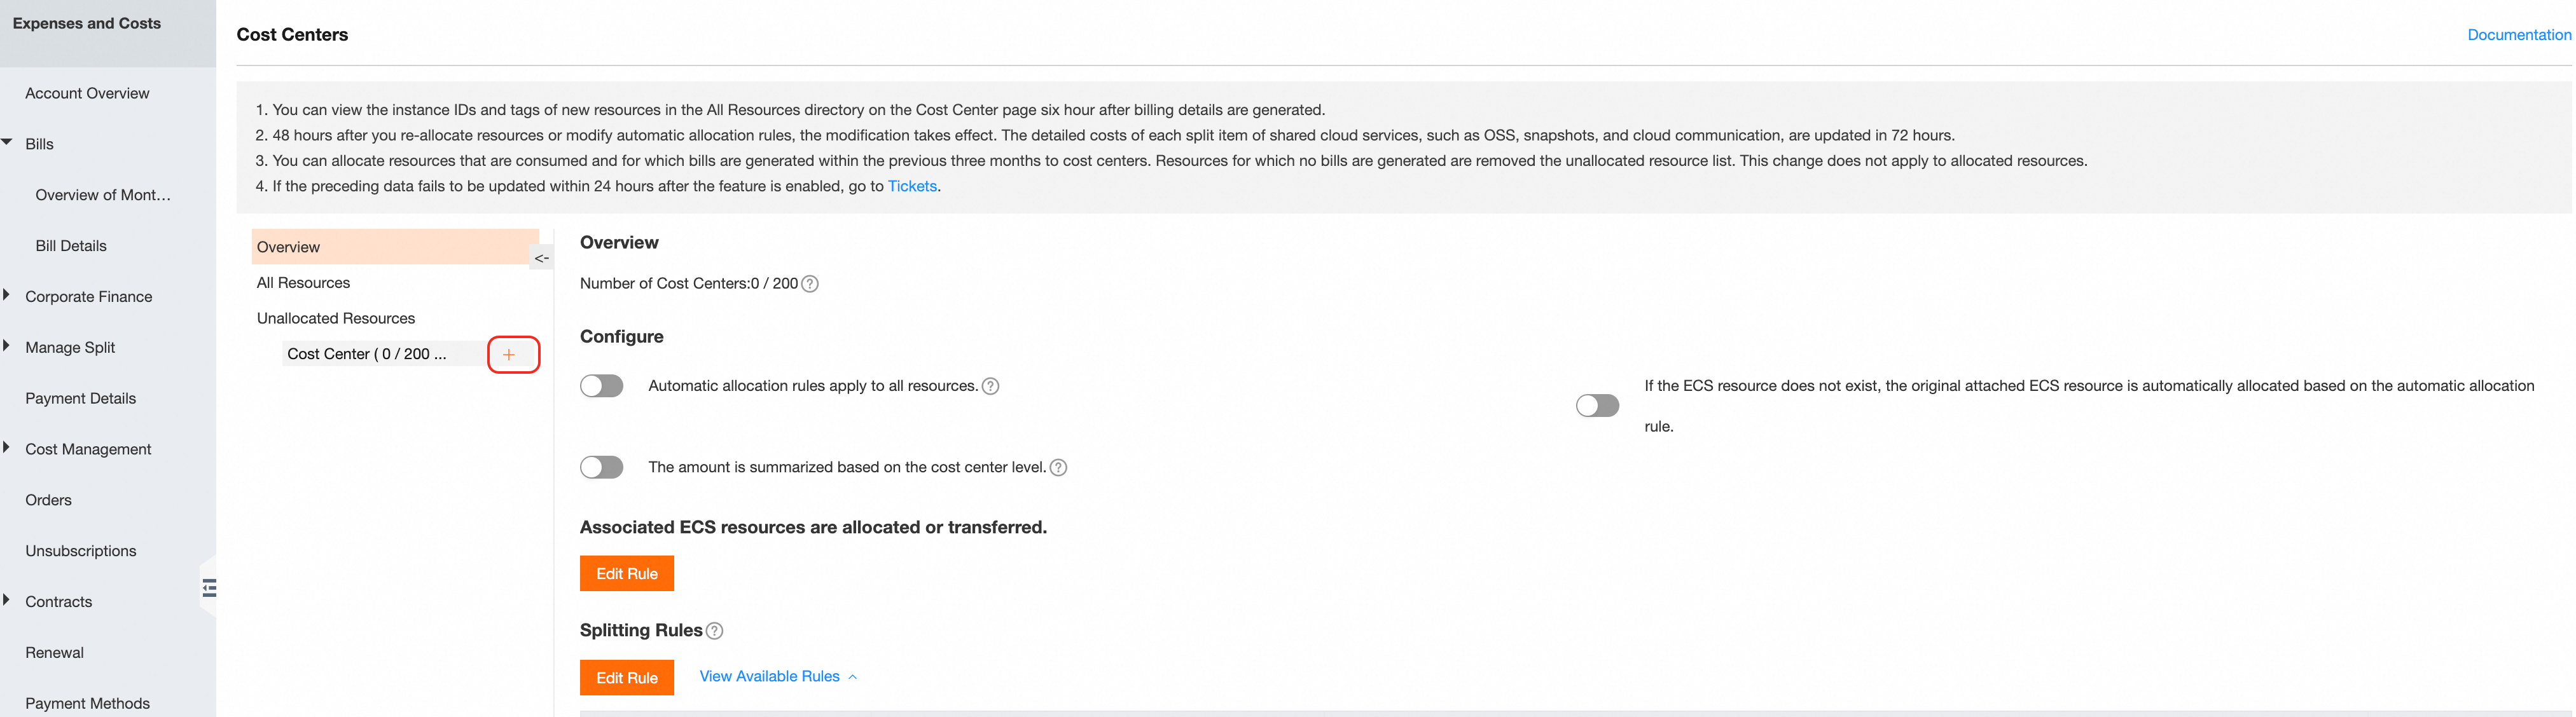The image size is (2576, 717).
Task: Open Payment Details menu item
Action: pos(81,398)
